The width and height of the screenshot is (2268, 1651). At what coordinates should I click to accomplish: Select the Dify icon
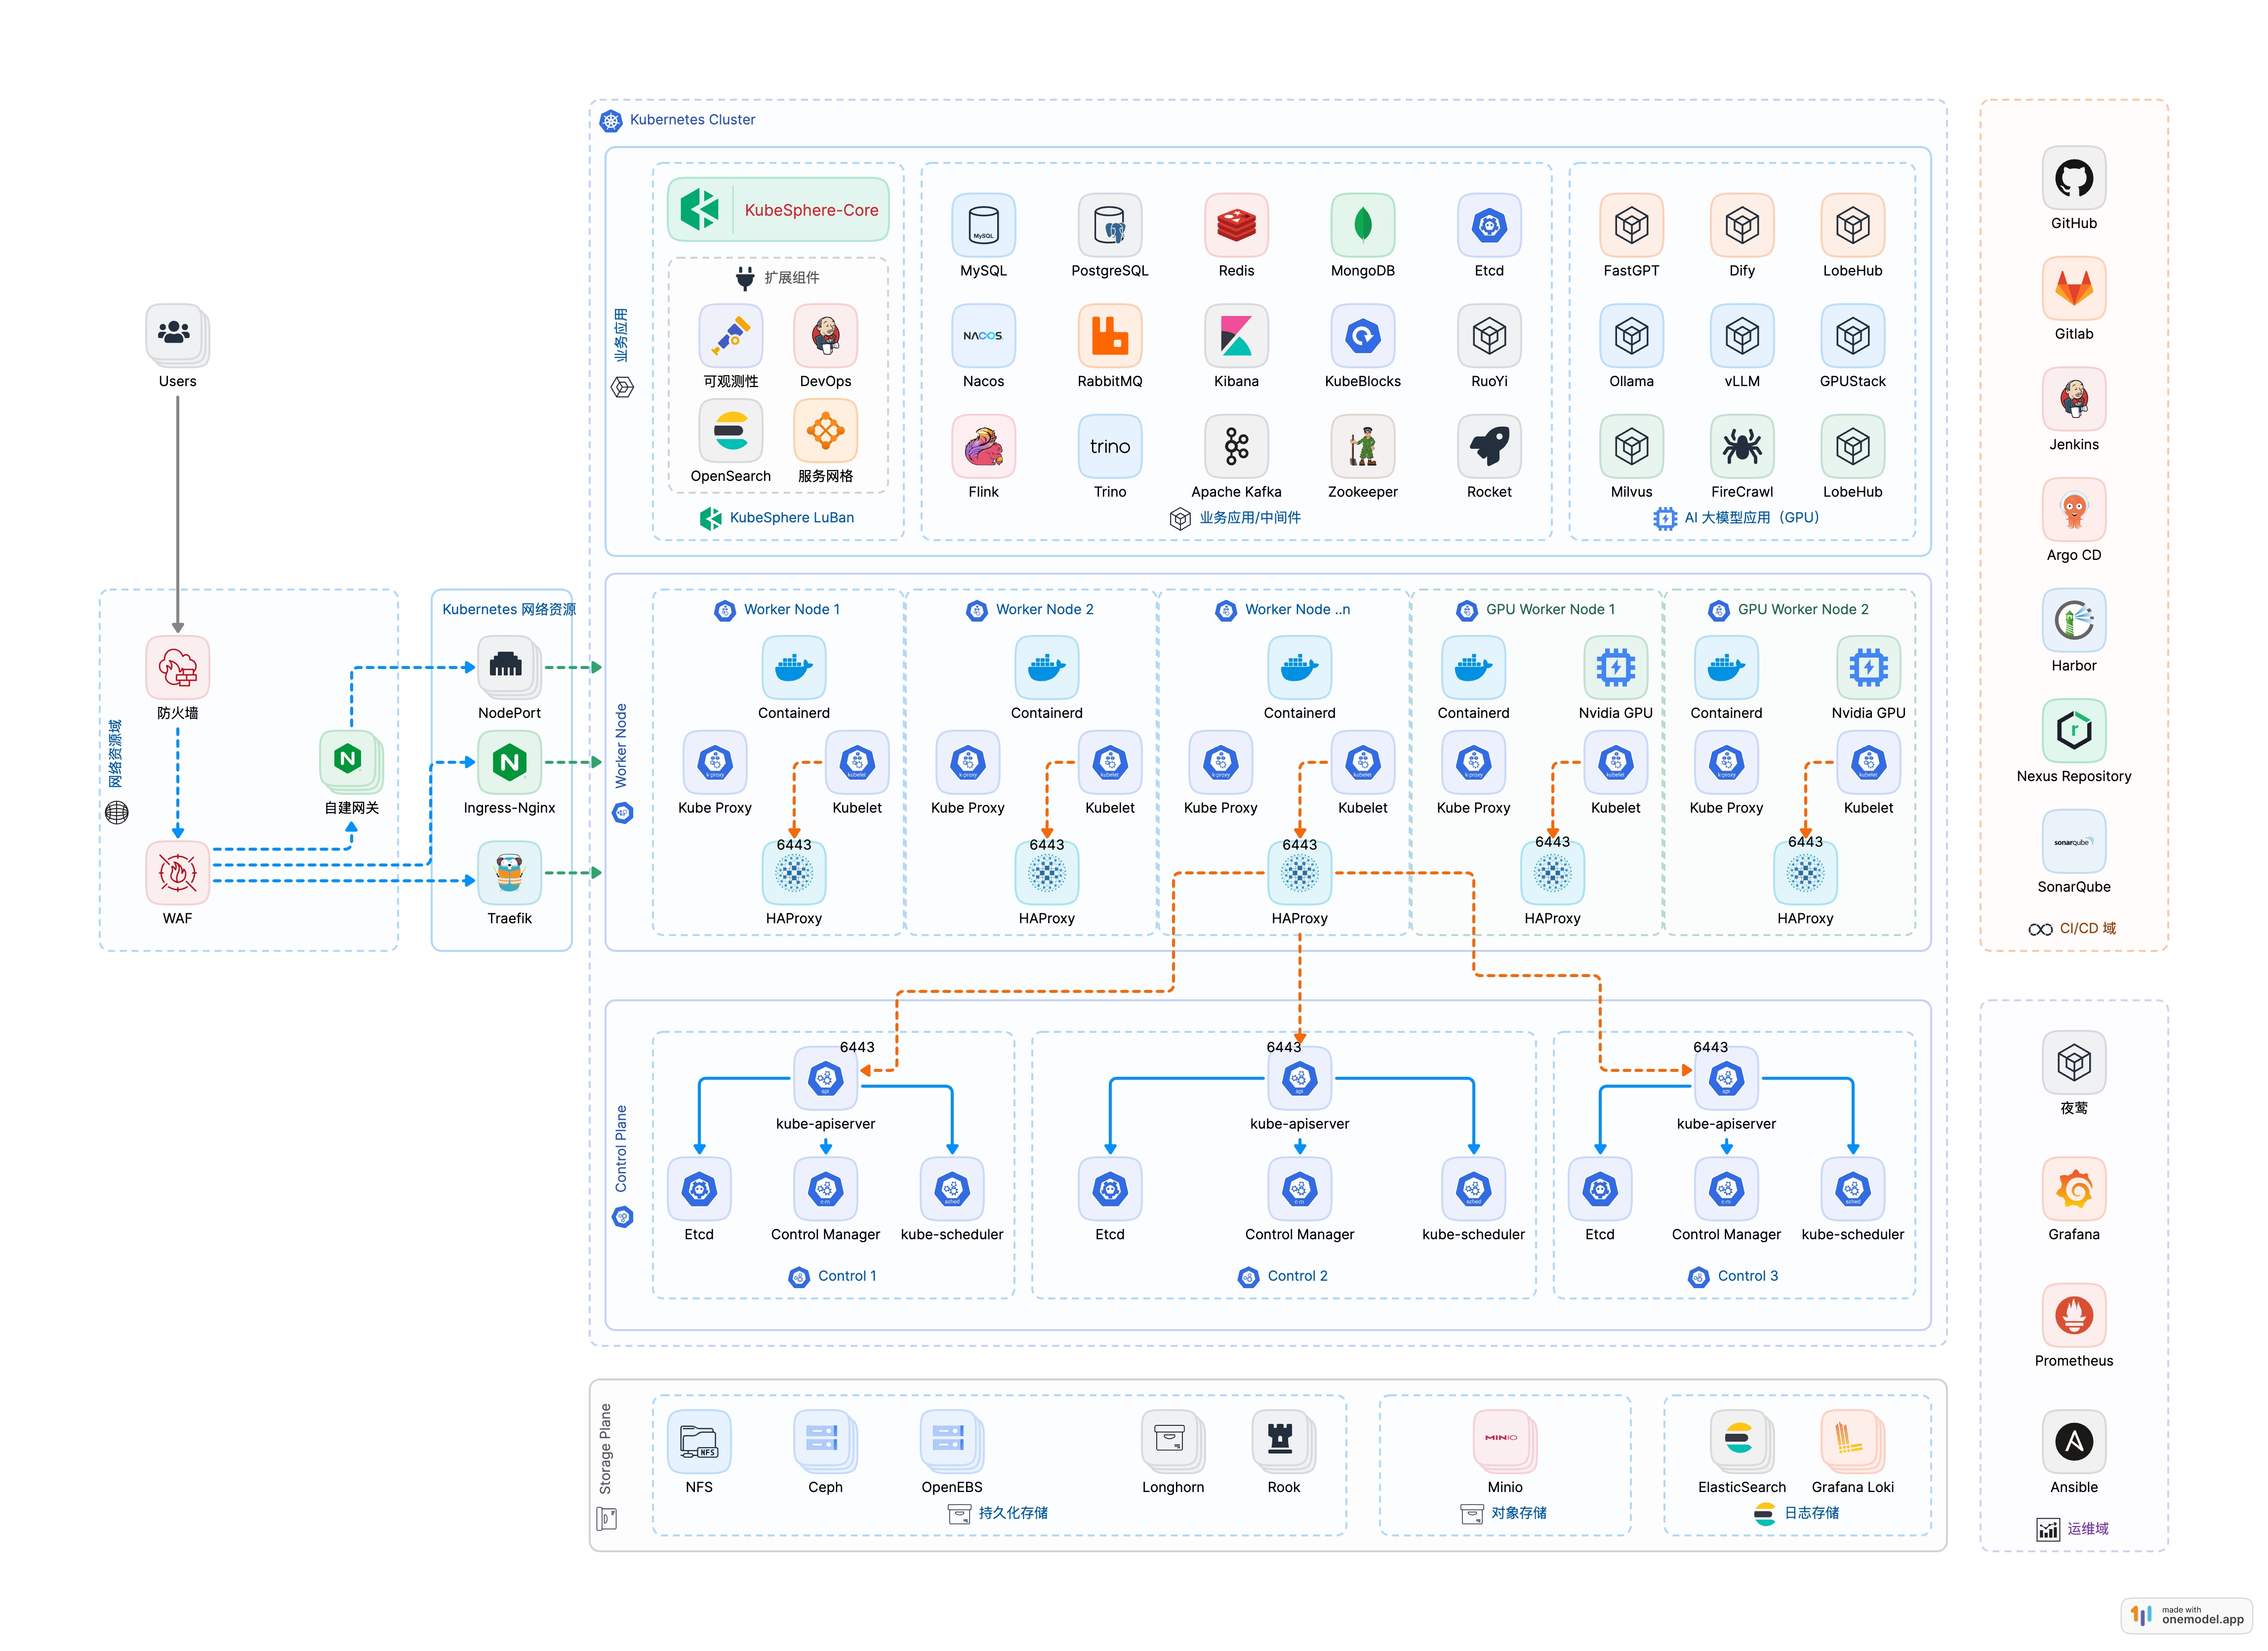tap(1742, 225)
